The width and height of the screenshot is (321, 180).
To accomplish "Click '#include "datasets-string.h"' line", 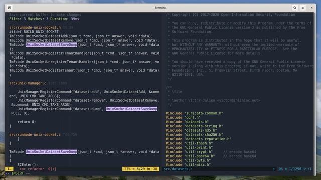I will coord(194,126).
